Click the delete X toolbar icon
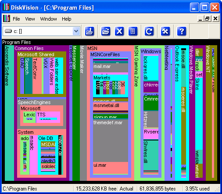Image resolution: width=222 pixels, height=194 pixels. pyautogui.click(x=119, y=31)
